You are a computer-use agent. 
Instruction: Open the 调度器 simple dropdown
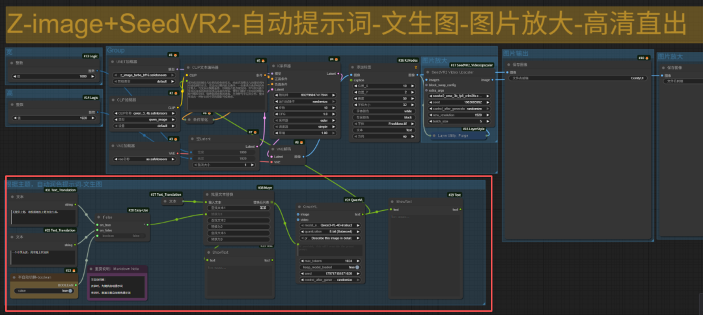pos(305,127)
